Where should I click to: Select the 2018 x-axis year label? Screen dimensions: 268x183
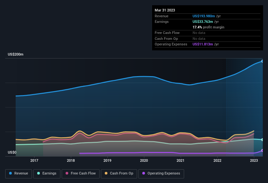click(71, 160)
